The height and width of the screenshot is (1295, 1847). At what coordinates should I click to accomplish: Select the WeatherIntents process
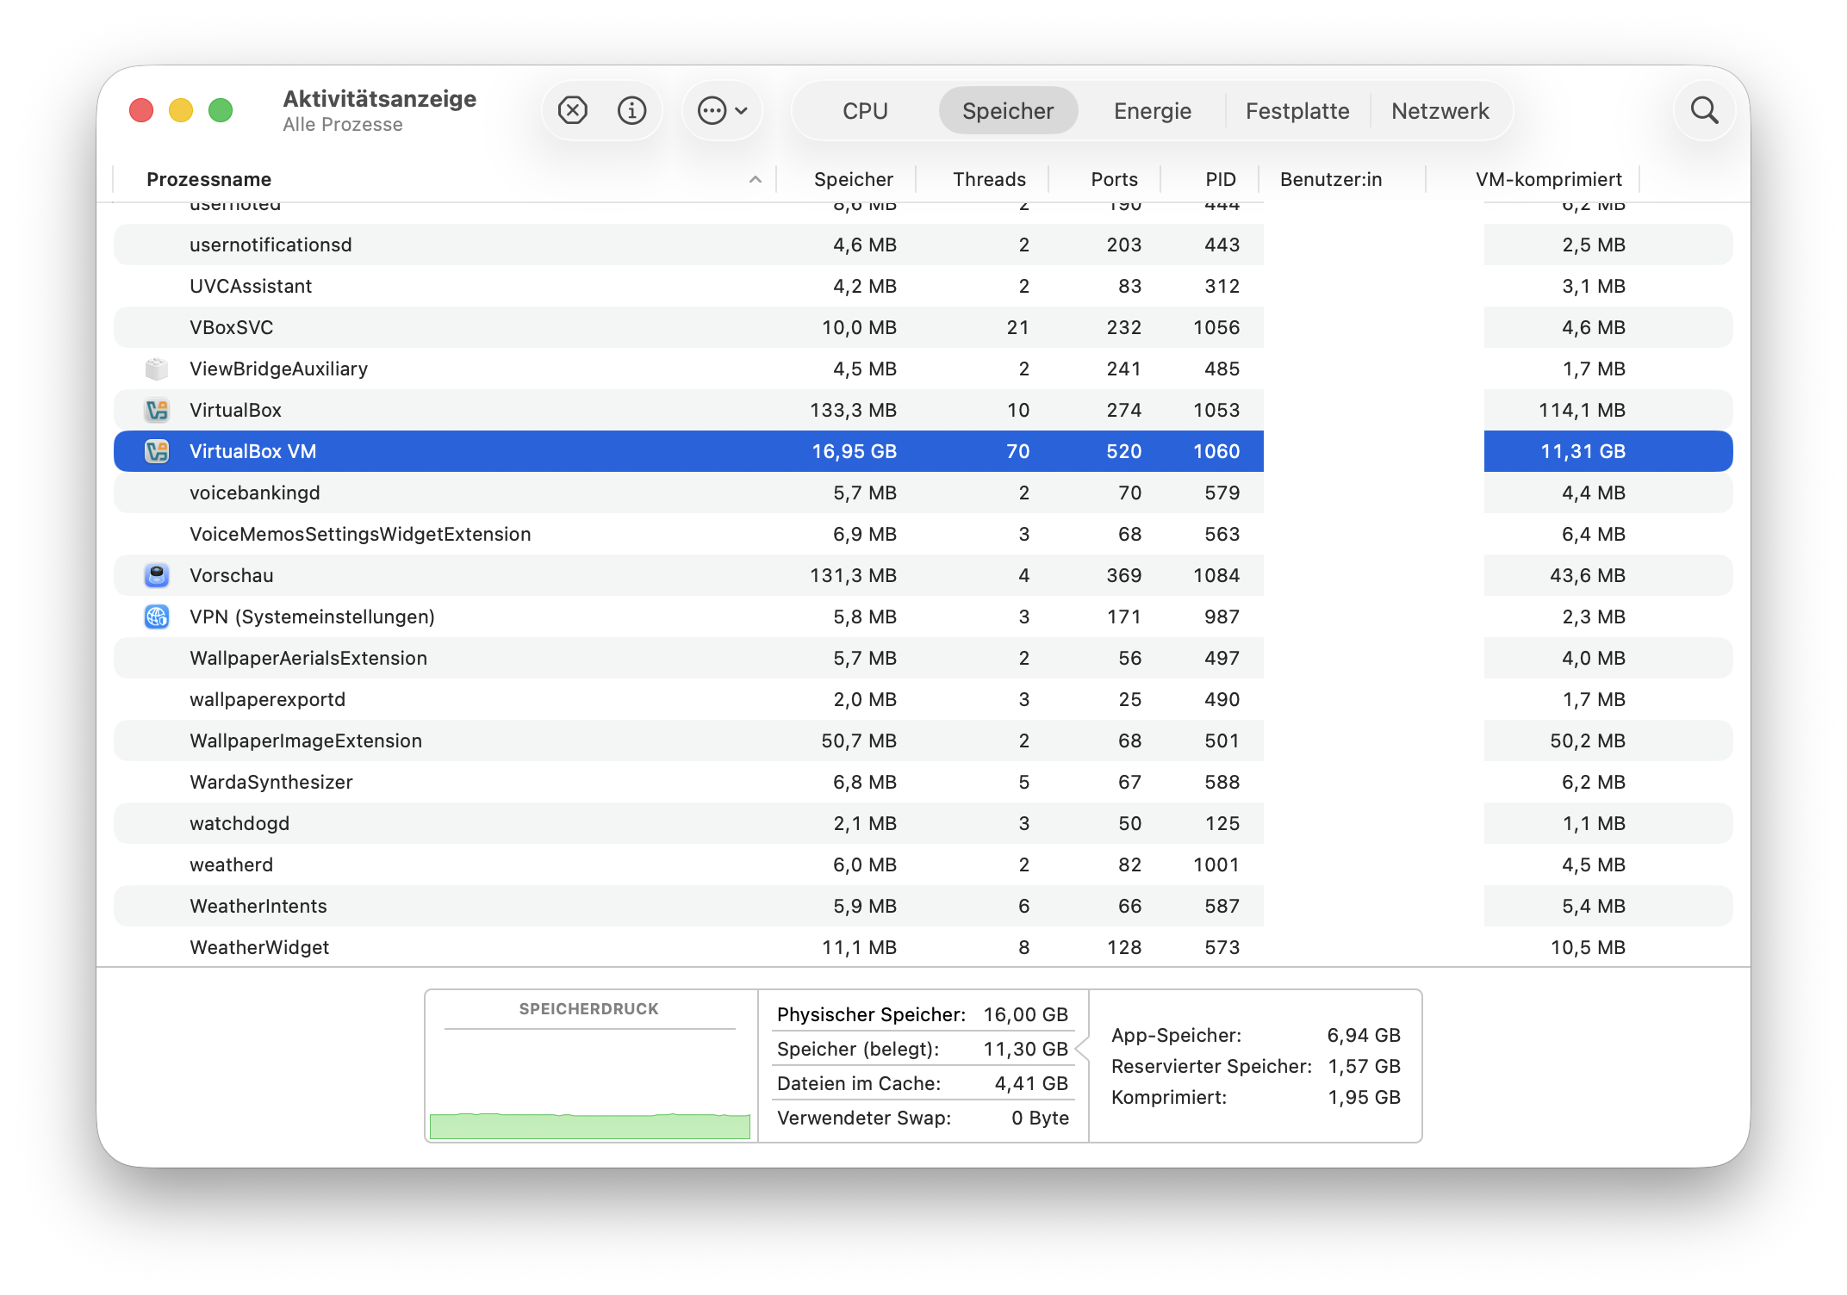tap(258, 906)
